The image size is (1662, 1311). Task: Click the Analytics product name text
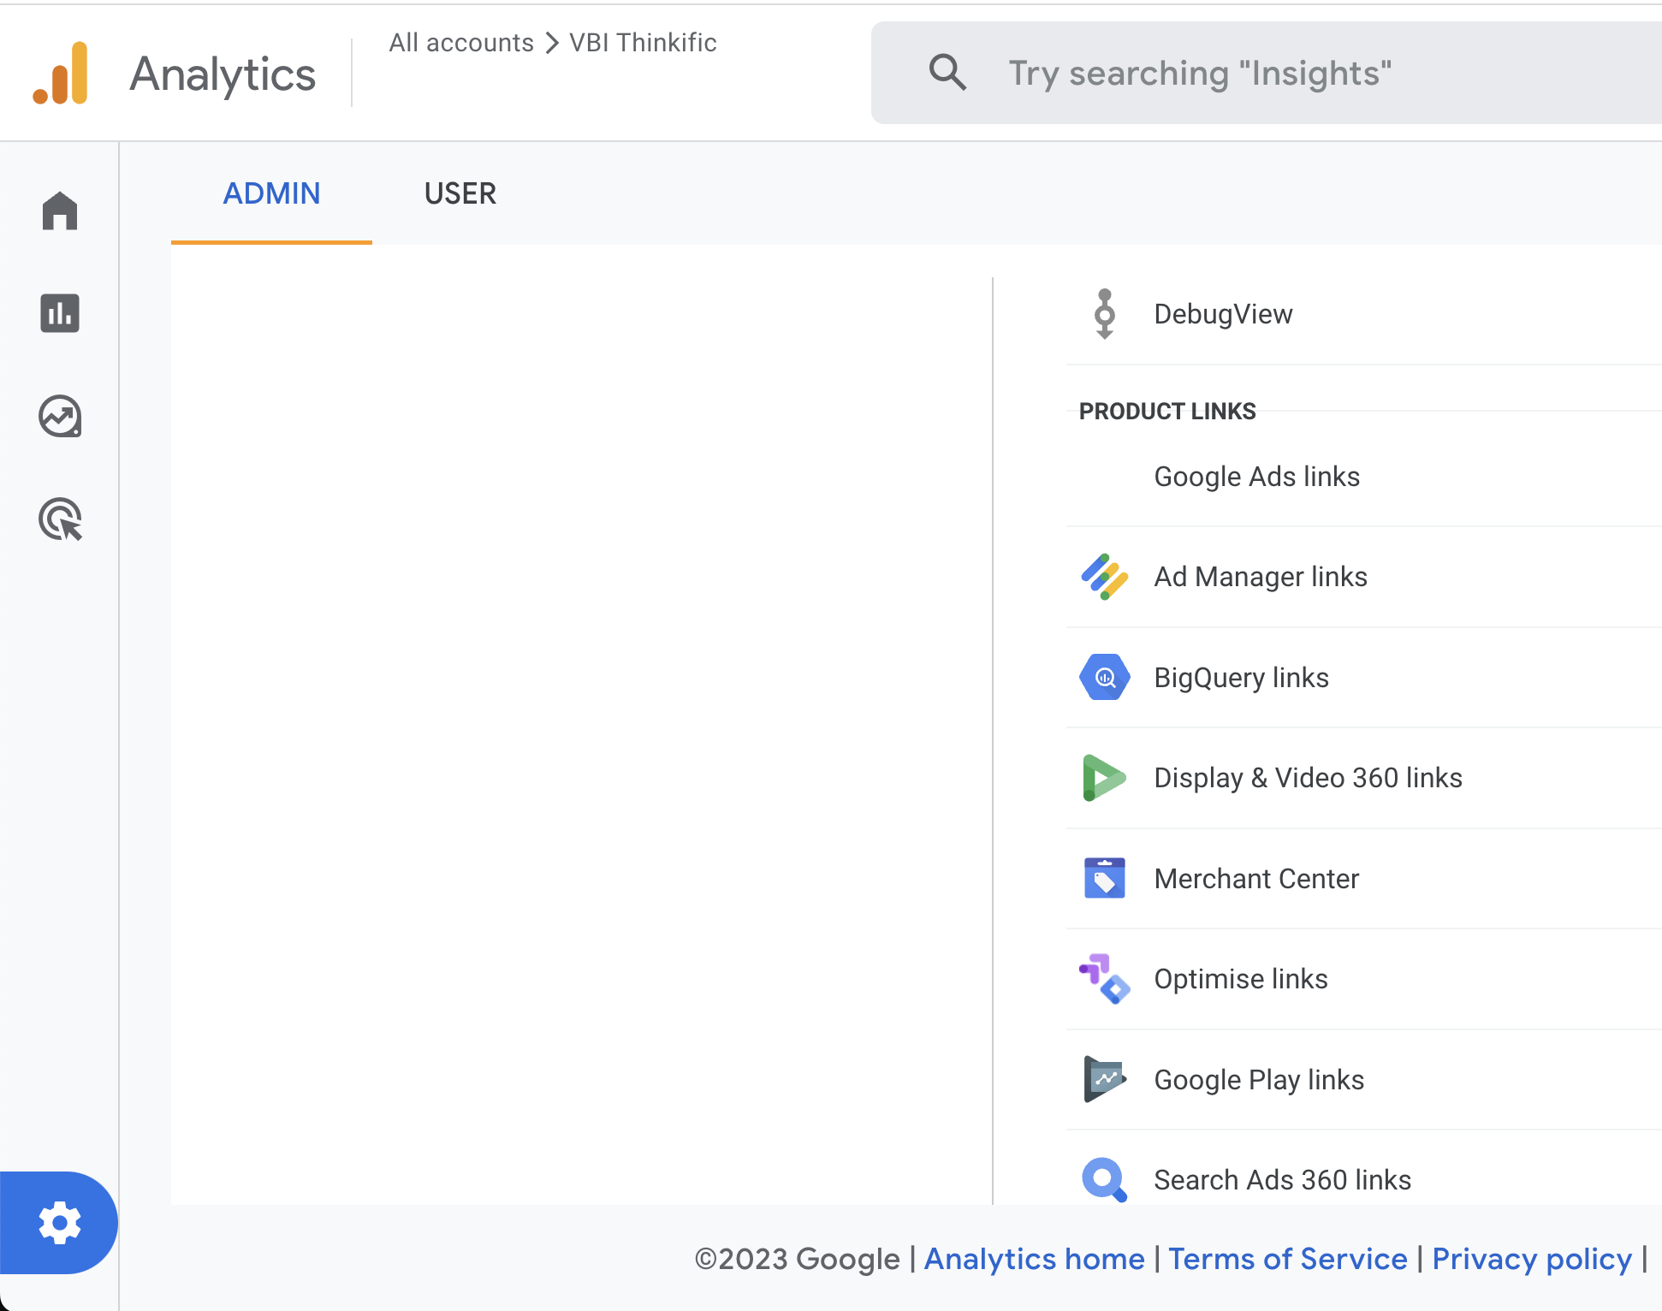223,74
